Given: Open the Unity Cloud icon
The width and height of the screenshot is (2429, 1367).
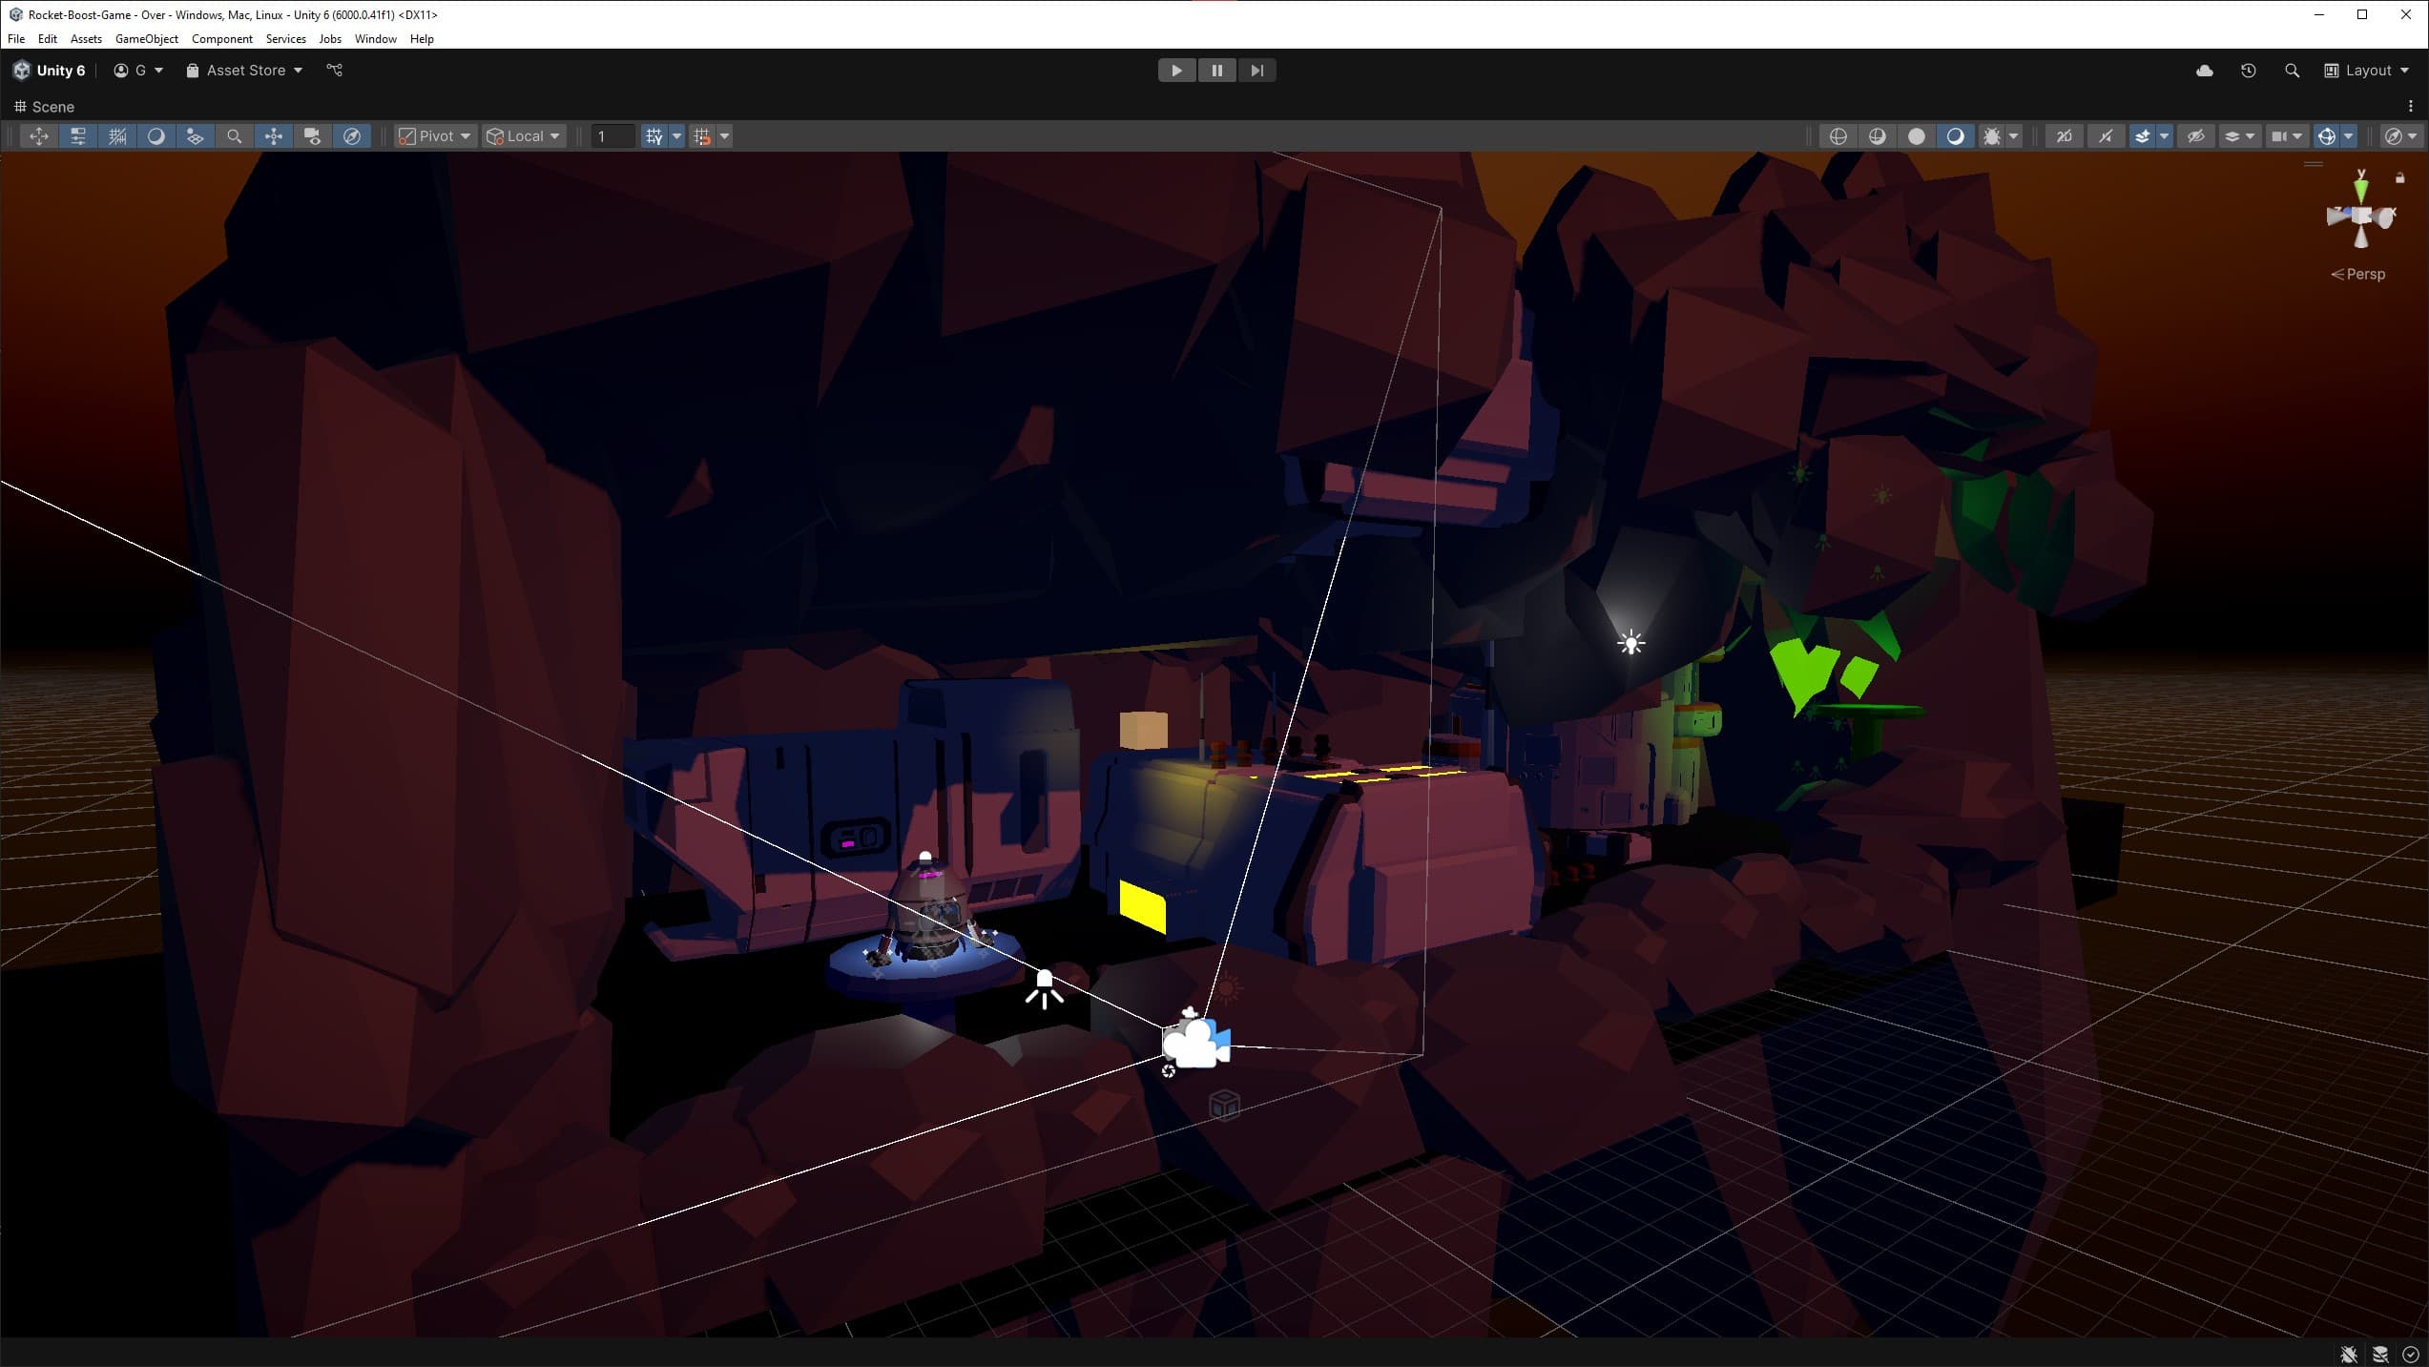Looking at the screenshot, I should 2204,71.
